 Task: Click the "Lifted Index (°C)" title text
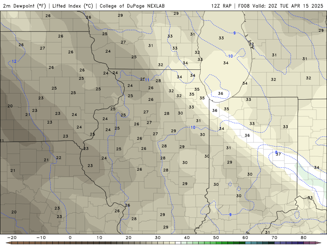[73, 6]
